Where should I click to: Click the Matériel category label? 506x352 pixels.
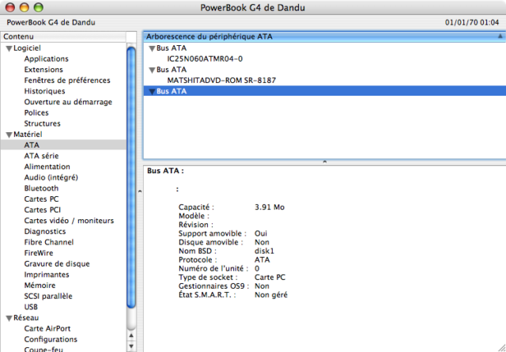point(28,134)
